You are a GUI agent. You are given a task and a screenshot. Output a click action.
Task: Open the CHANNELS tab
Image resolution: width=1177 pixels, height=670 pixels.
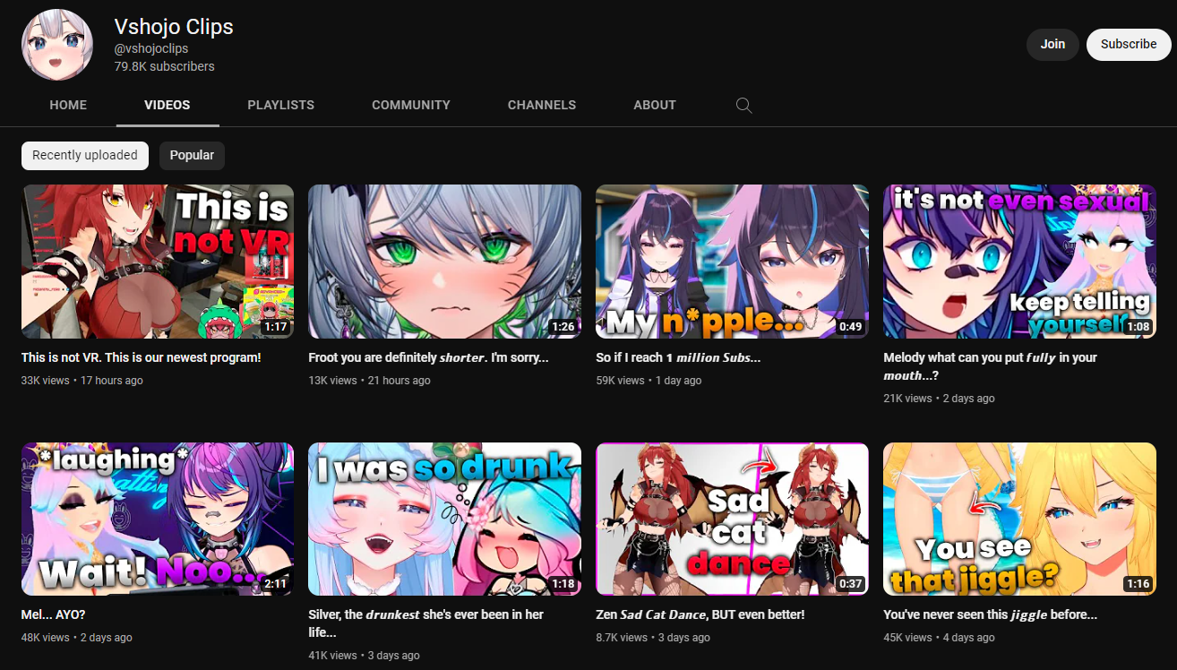(542, 105)
